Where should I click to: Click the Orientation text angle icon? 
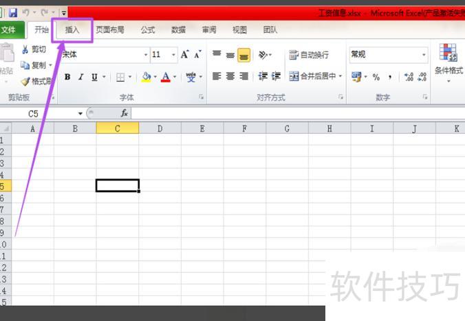pyautogui.click(x=263, y=55)
